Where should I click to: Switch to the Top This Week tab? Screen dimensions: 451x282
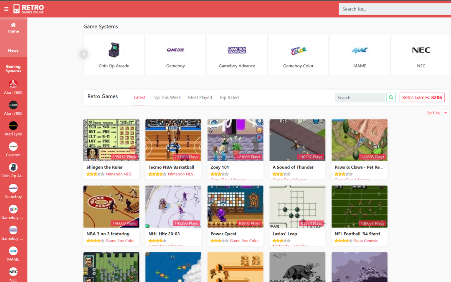167,97
